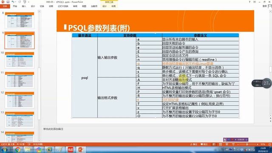Switch to Reading view icon
Image resolution: width=272 pixels, height=153 pixels.
click(227, 144)
